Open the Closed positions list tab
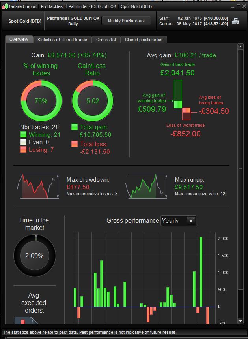248x339 pixels. point(144,40)
